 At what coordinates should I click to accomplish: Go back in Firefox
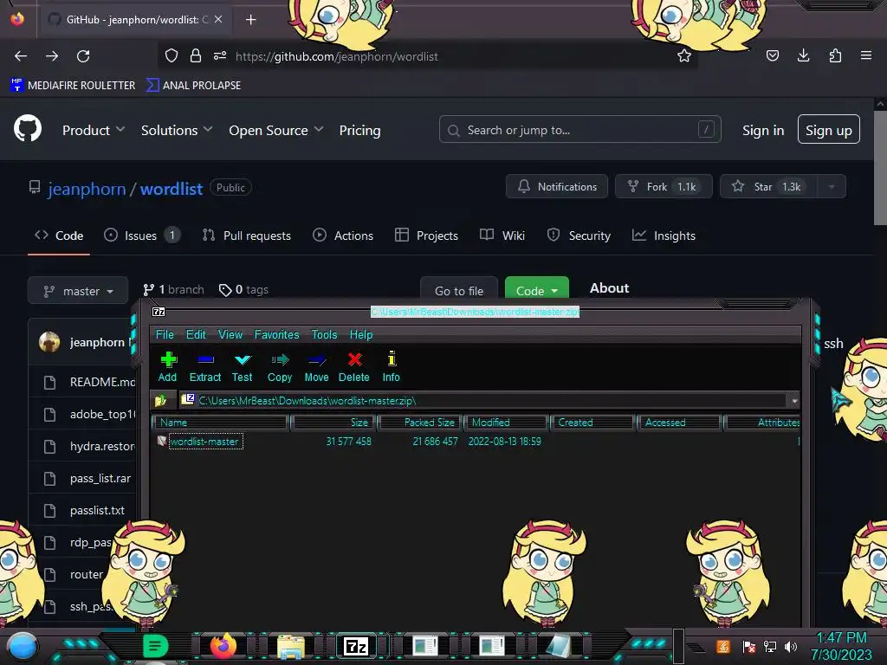(x=21, y=56)
